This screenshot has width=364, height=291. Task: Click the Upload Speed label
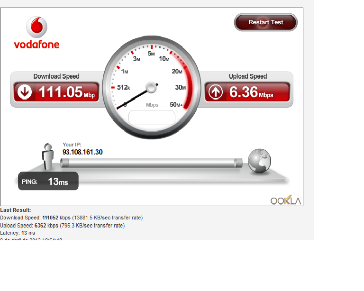click(248, 76)
